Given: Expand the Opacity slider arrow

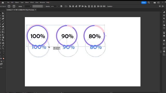Looking at the screenshot, I should pos(57,6).
